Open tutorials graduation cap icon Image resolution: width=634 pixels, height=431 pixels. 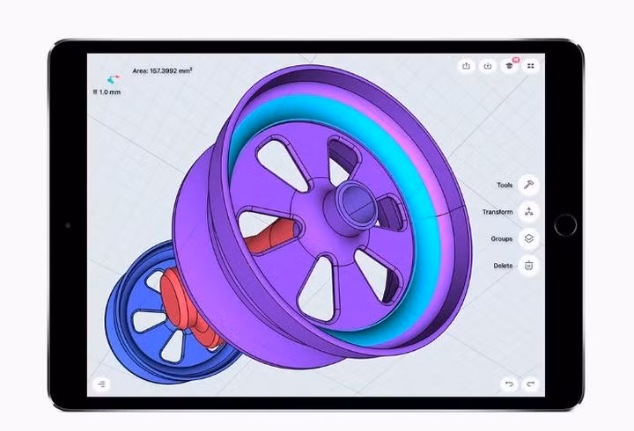point(509,66)
